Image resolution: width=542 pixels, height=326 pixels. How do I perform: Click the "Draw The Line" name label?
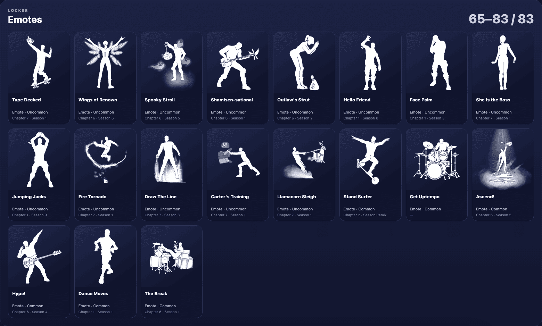[x=161, y=197]
